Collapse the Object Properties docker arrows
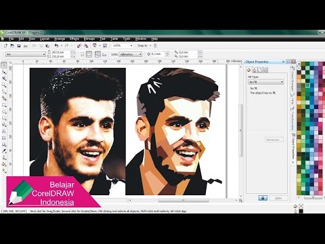Image resolution: width=325 pixels, height=244 pixels. [283, 62]
